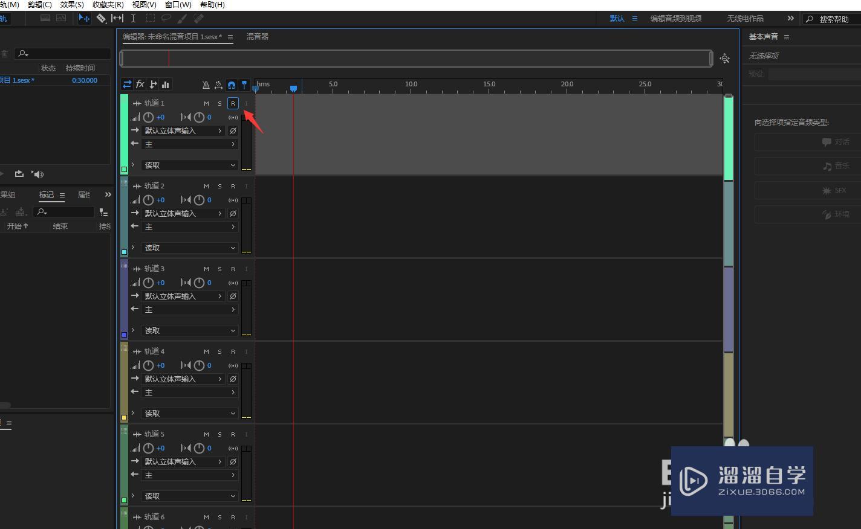Click the marker list options icon
861x529 pixels.
103,213
